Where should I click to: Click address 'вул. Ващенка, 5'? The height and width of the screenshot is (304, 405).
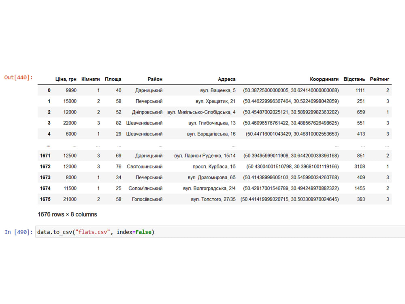218,90
